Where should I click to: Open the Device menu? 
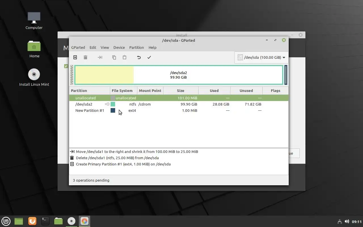tap(119, 47)
